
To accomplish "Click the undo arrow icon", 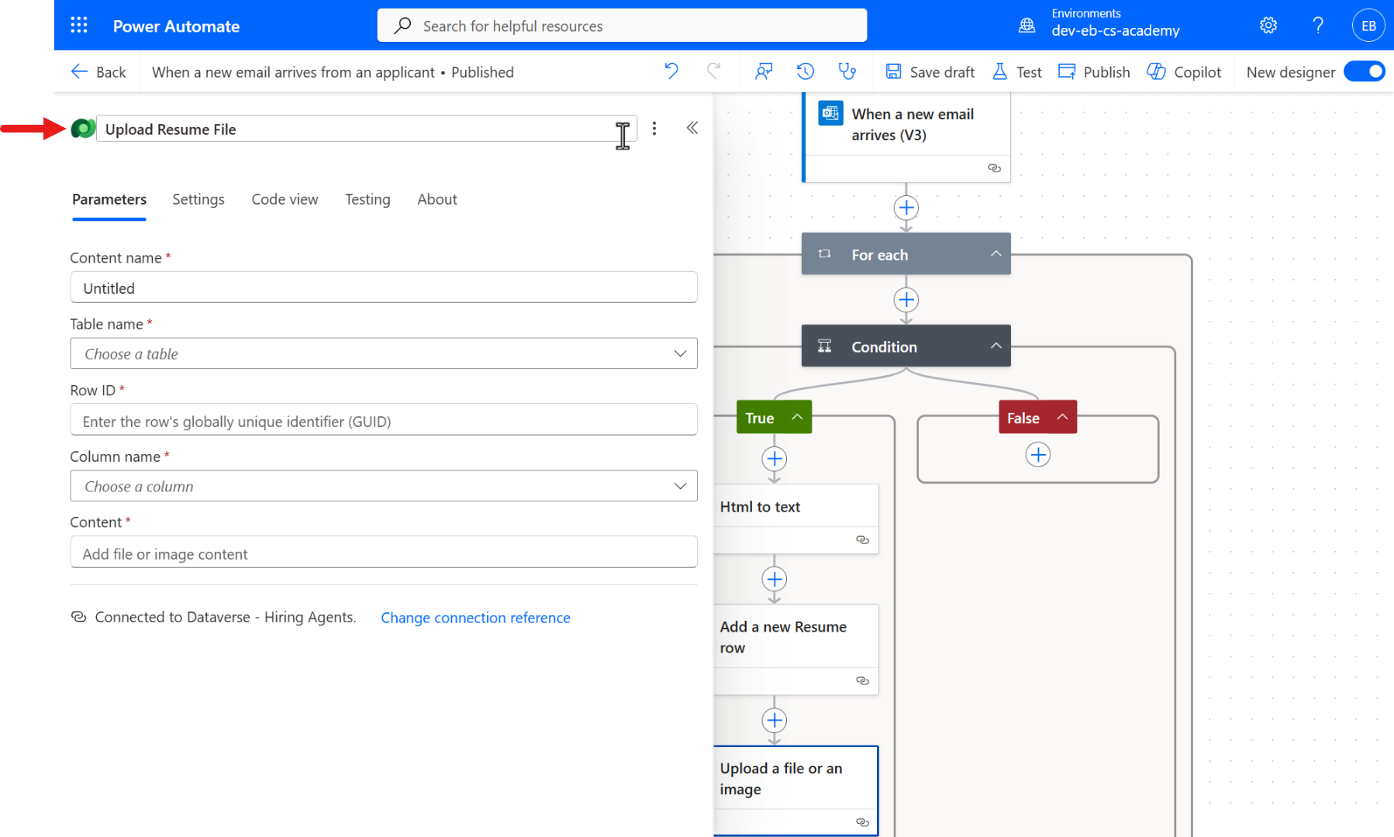I will point(671,71).
